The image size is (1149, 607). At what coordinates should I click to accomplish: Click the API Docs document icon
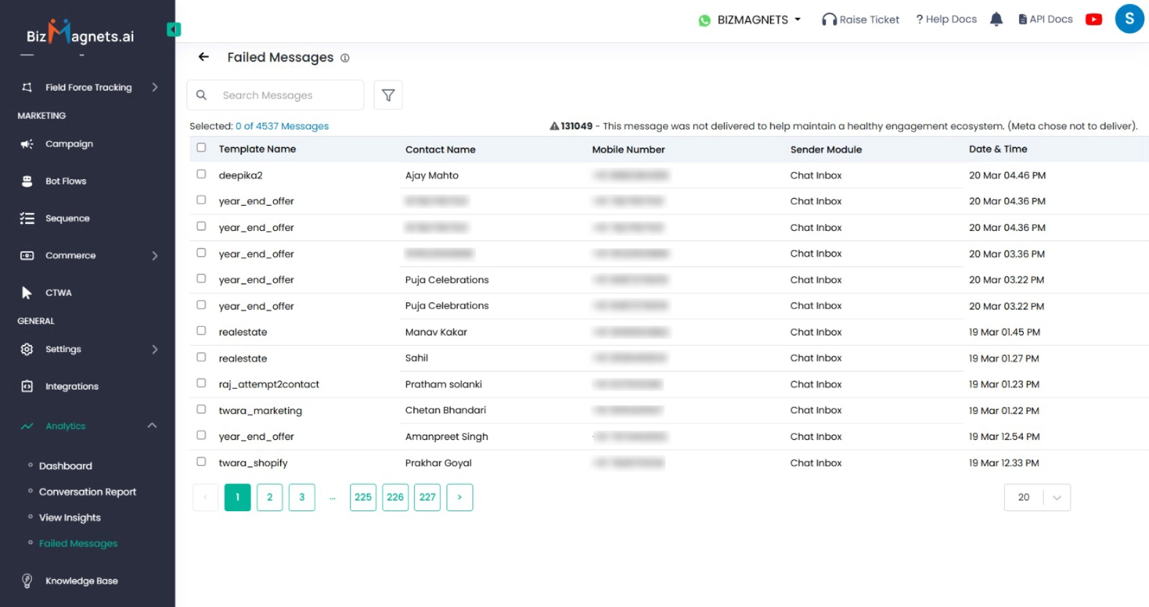1023,19
